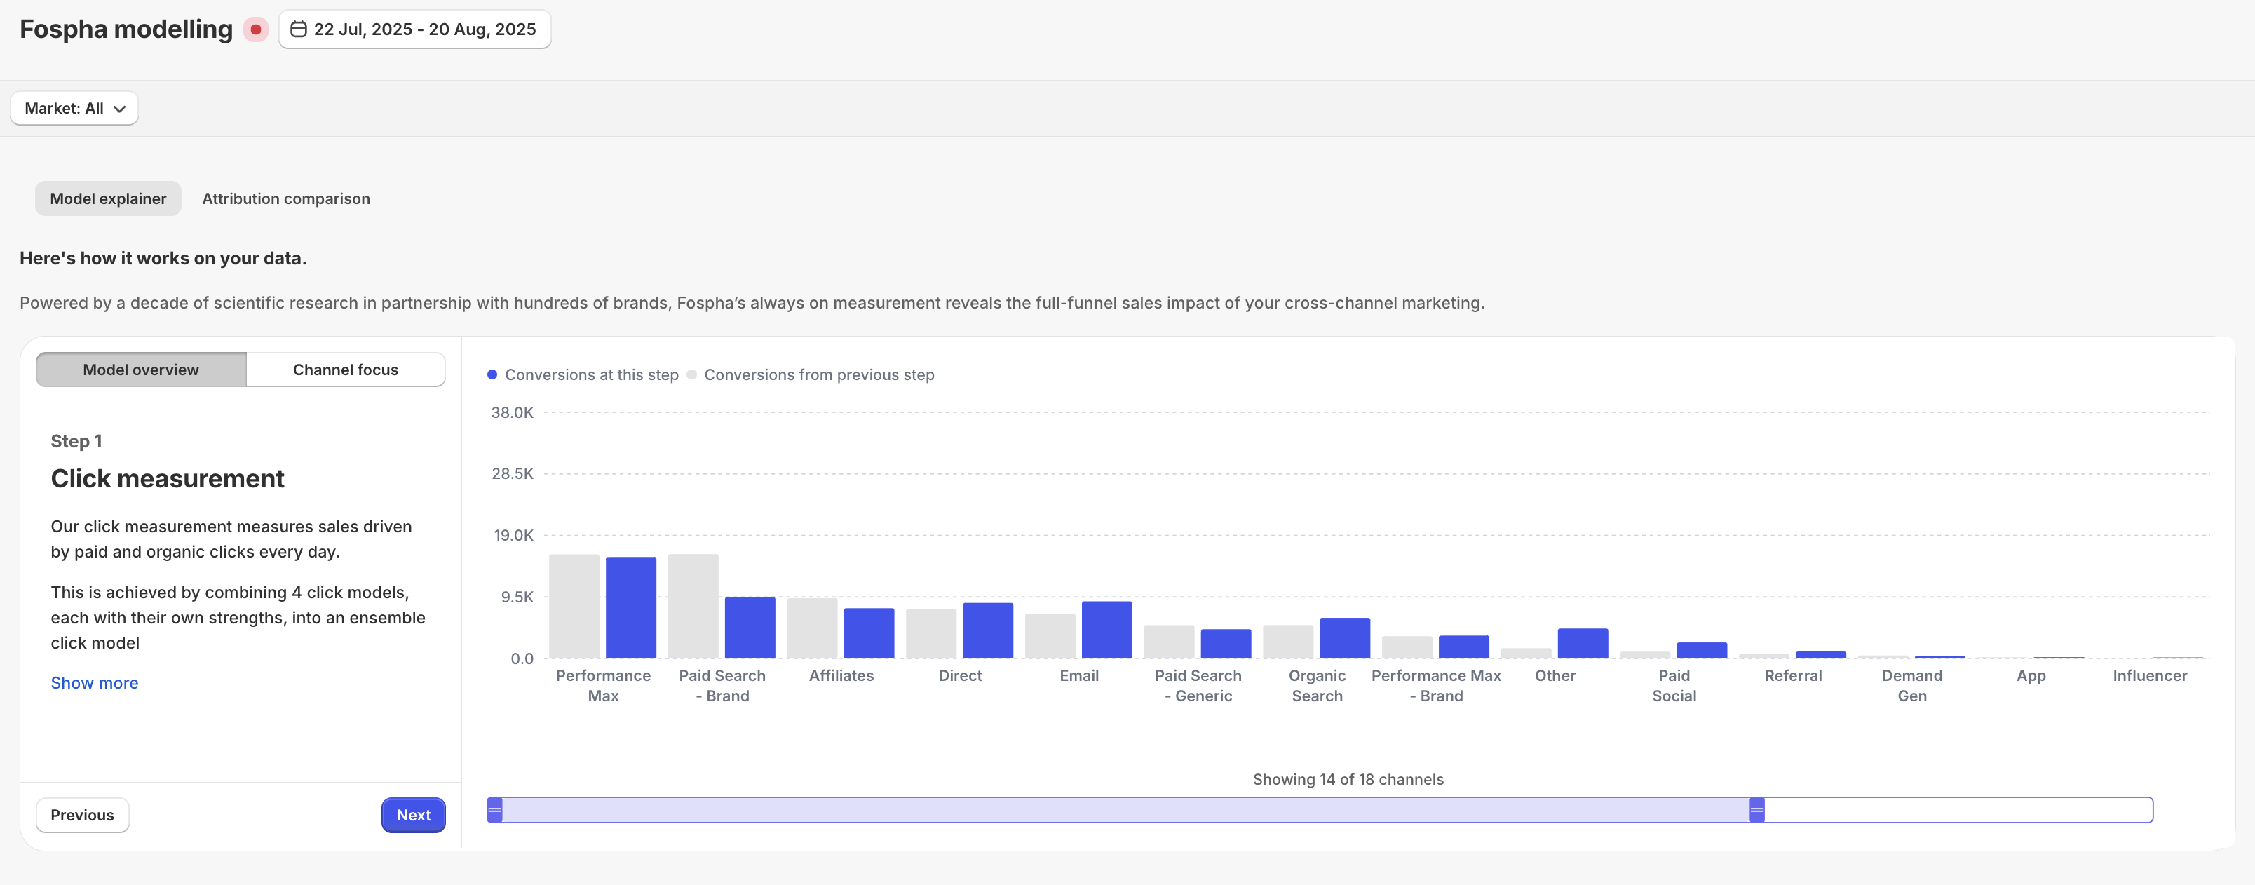Viewport: 2255px width, 885px height.
Task: Toggle 'Conversions at this step' legend dot
Action: pyautogui.click(x=492, y=374)
